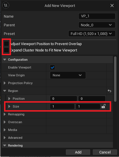Expand the Overscan section

coord(5,122)
